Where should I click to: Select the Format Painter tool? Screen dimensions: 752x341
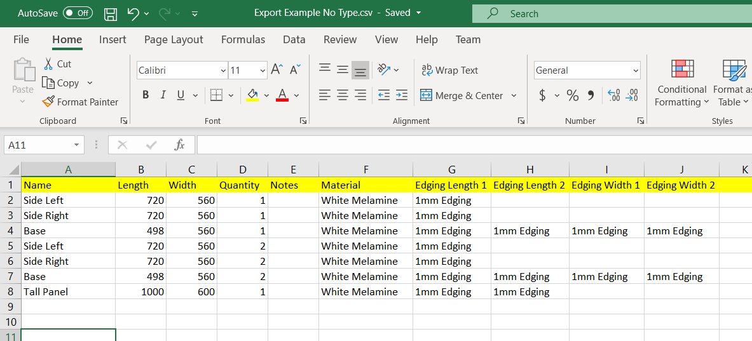coord(80,102)
